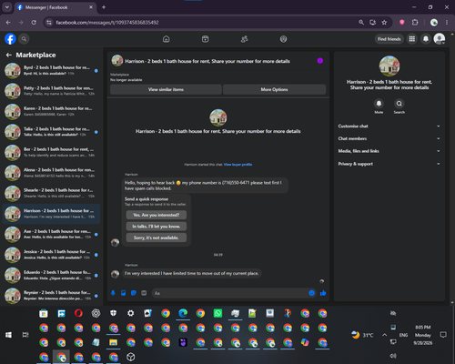Screen dimensions: 455x364
Task: Go to Facebook Home icon
Action: click(167, 39)
